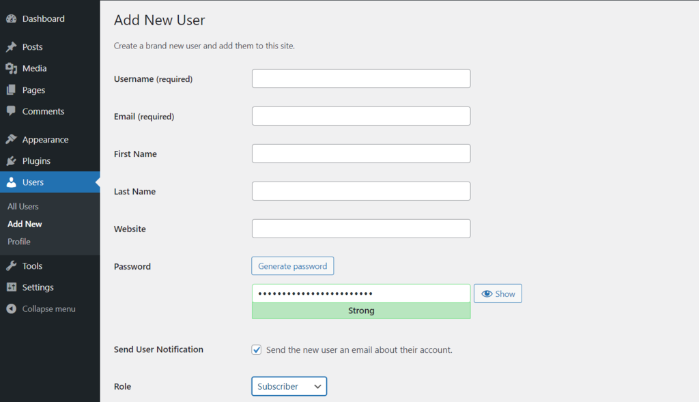
Task: Click the Pages sidebar icon
Action: (12, 89)
